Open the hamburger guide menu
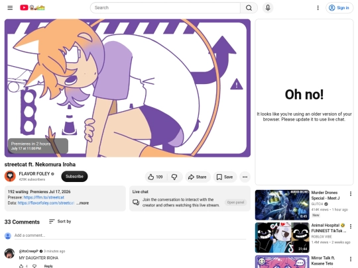358x268 pixels. coord(10,8)
